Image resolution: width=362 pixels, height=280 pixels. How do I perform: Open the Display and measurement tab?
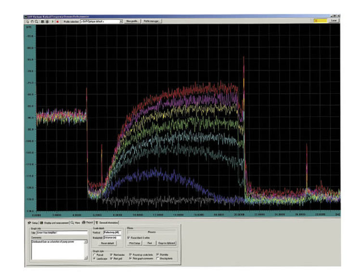pyautogui.click(x=55, y=223)
